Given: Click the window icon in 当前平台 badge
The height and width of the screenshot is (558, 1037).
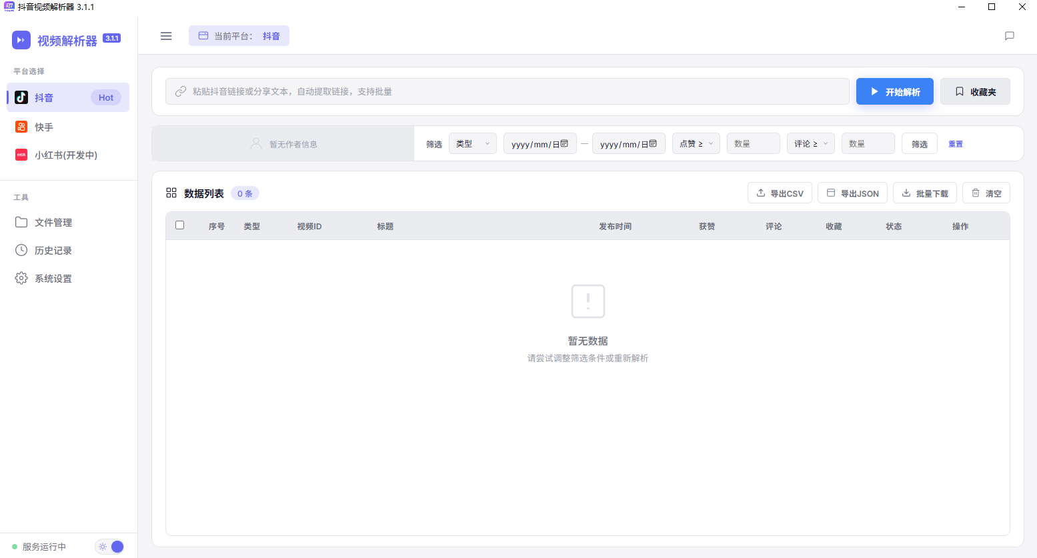Looking at the screenshot, I should pos(203,35).
